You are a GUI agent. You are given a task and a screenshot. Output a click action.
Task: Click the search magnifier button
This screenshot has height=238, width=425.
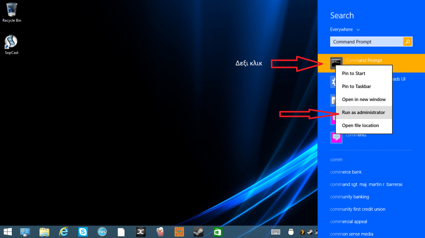point(408,42)
